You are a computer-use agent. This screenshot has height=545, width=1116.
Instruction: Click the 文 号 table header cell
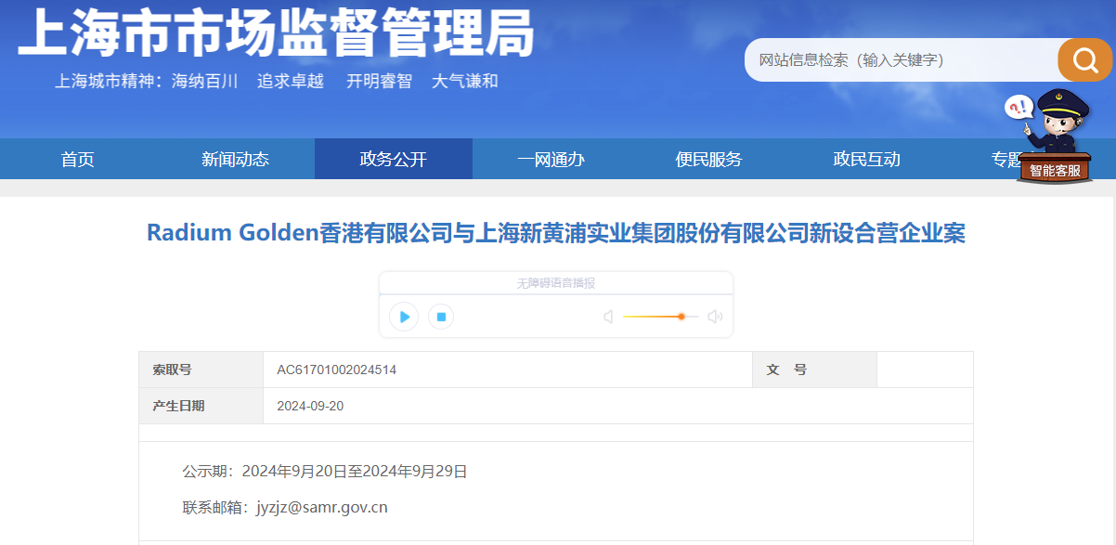[x=814, y=370]
